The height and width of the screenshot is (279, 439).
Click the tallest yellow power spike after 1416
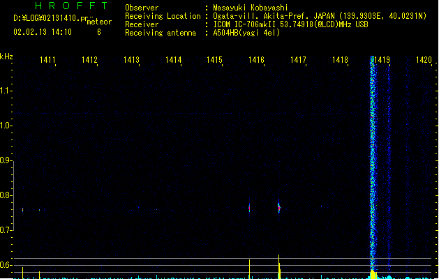(x=279, y=266)
